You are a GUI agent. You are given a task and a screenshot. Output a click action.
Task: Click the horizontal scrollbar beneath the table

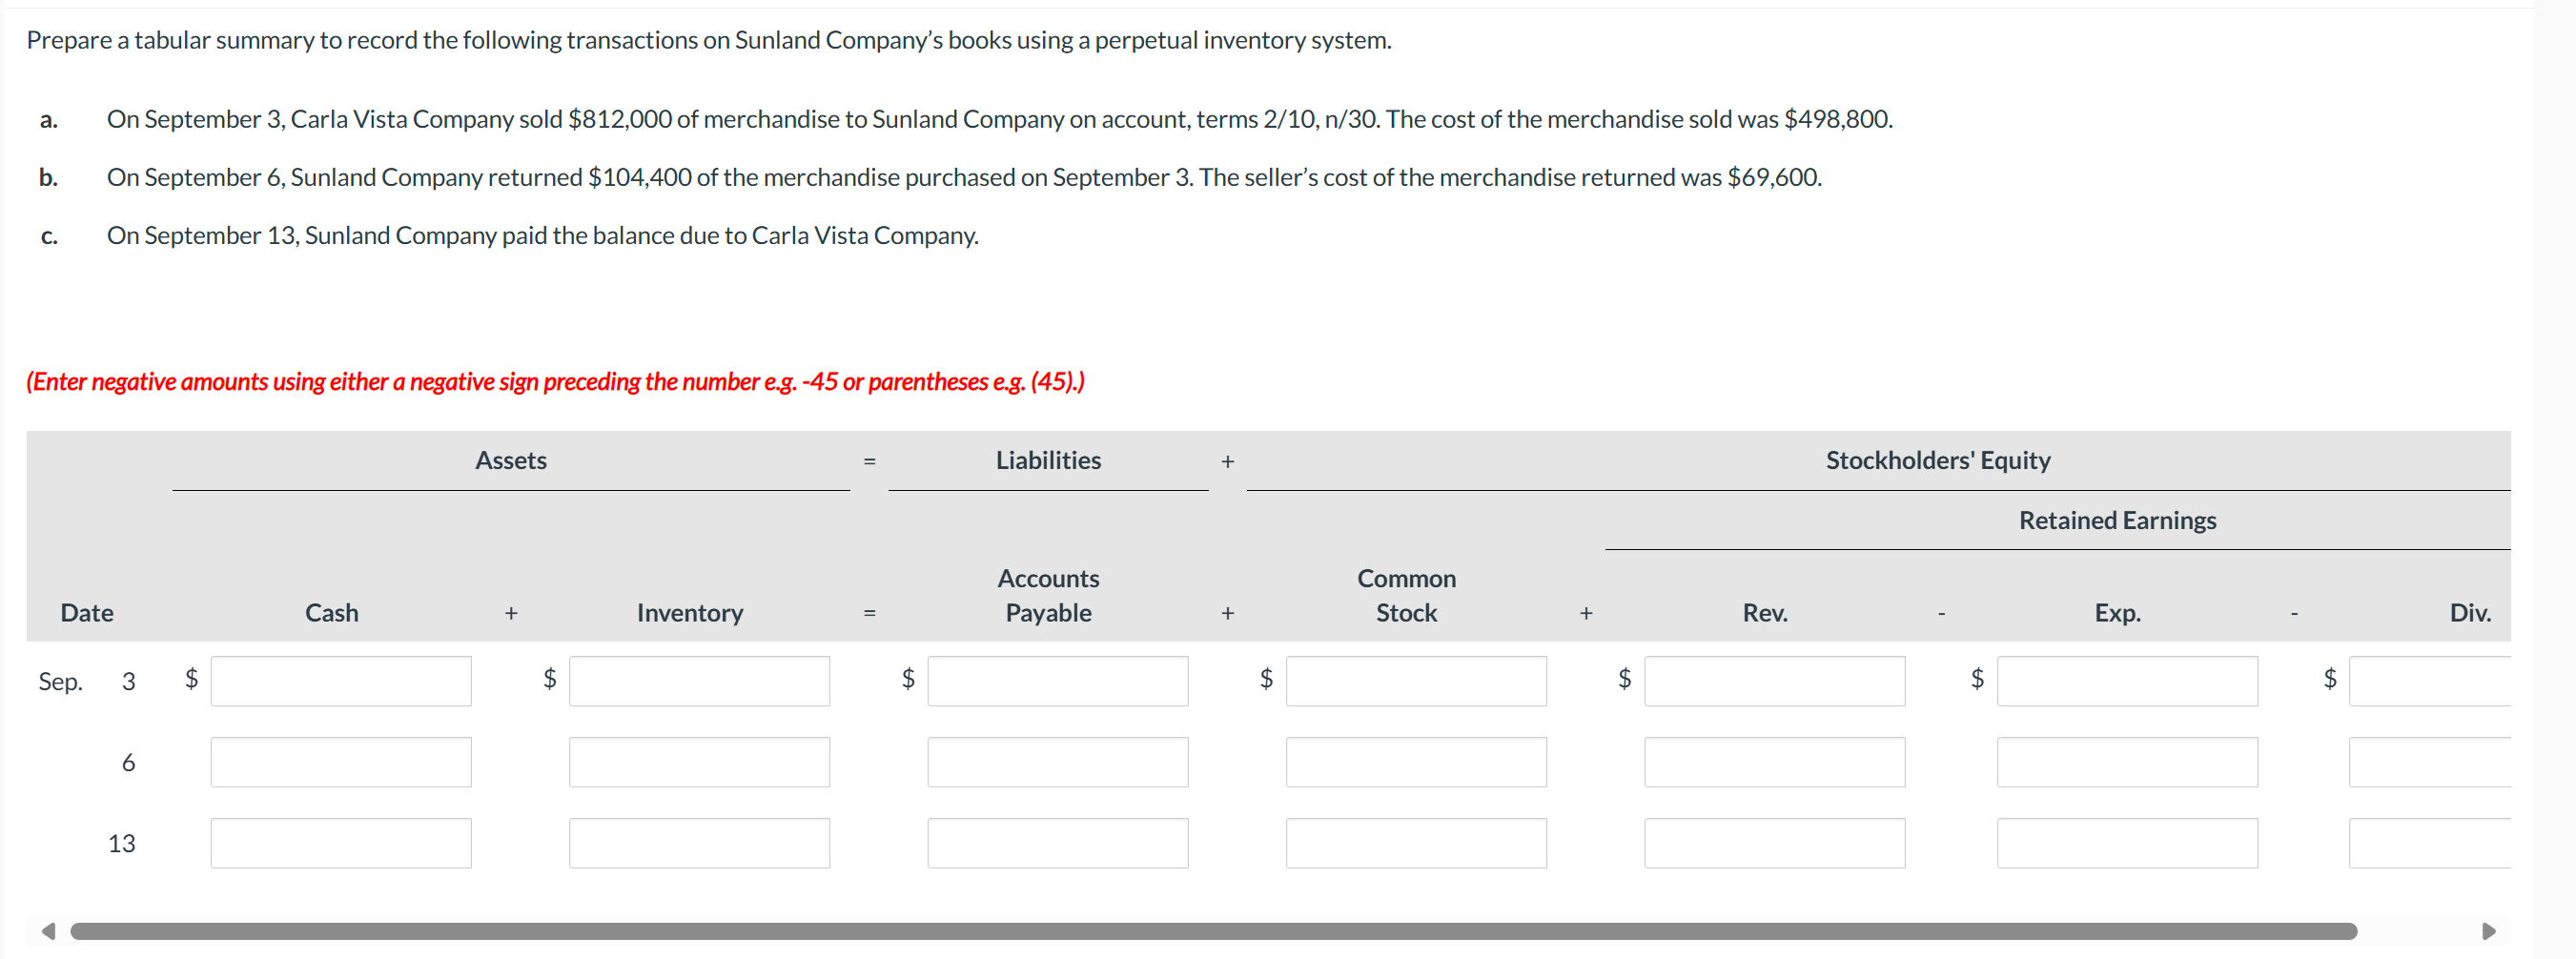(1200, 929)
